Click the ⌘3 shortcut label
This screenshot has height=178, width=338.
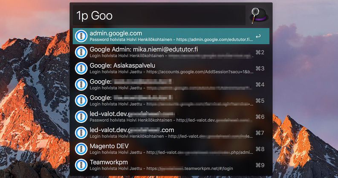(260, 68)
